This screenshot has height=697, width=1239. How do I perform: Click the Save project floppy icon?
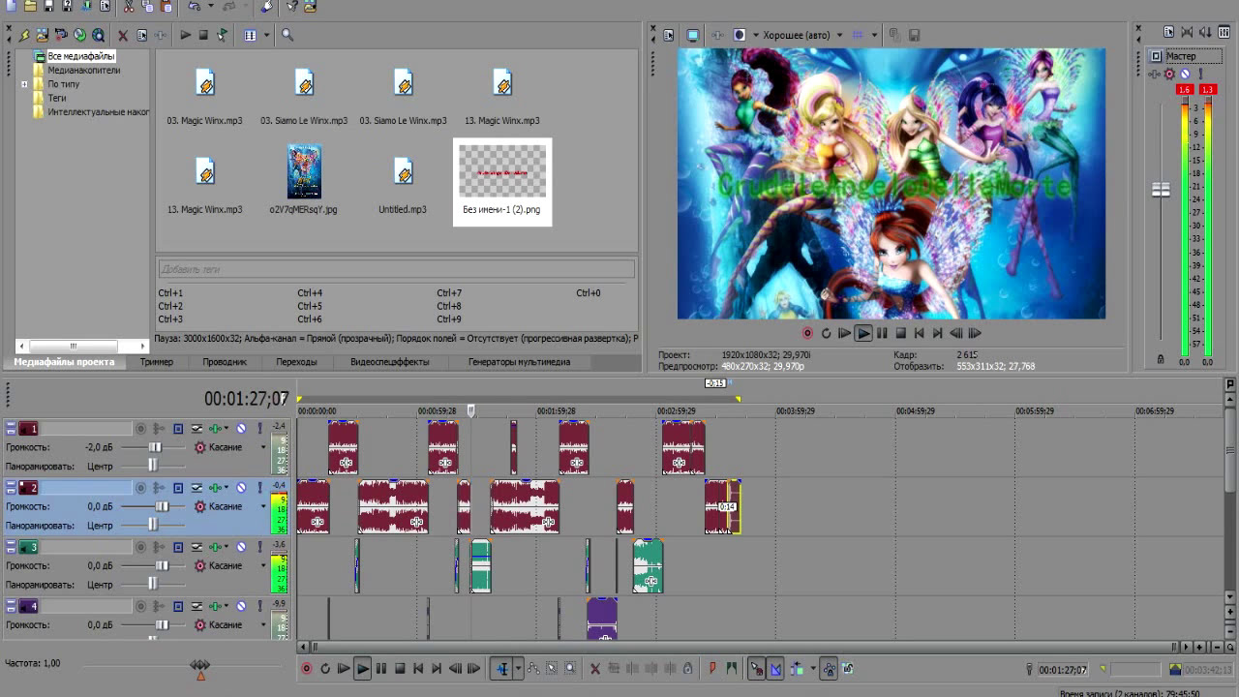coord(48,7)
